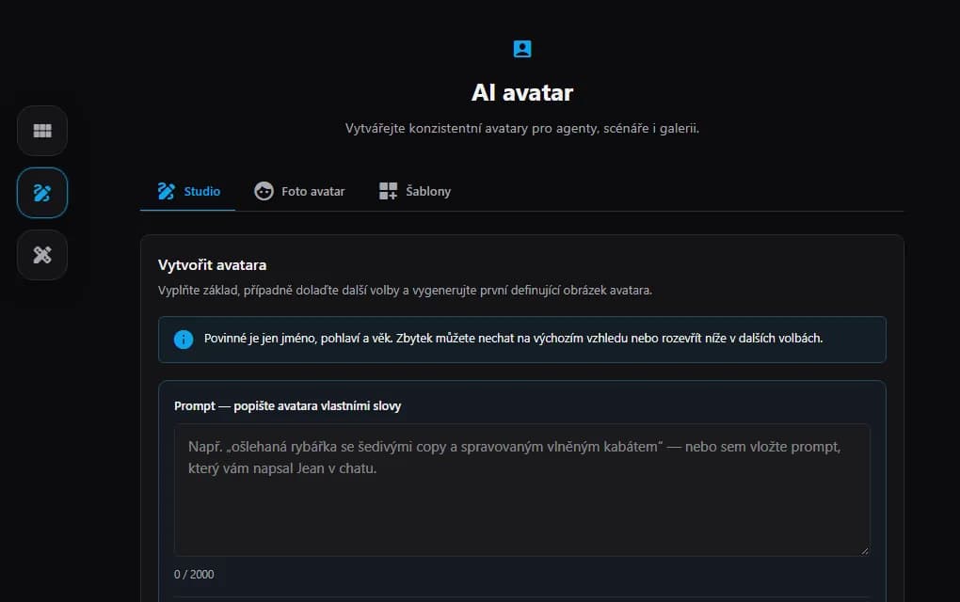Click the blue avatar portrait icon above the title
The width and height of the screenshot is (960, 602).
[522, 48]
